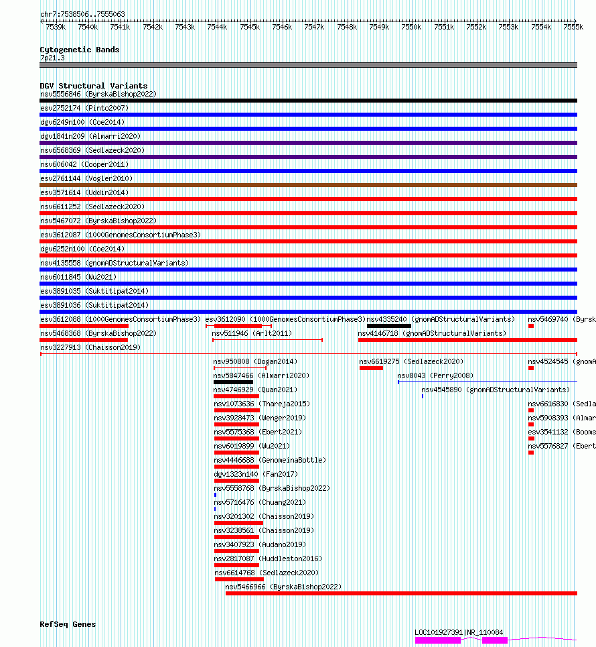Select nsv1073636 (Thareja2015) variant
596x647 pixels.
pyautogui.click(x=237, y=410)
